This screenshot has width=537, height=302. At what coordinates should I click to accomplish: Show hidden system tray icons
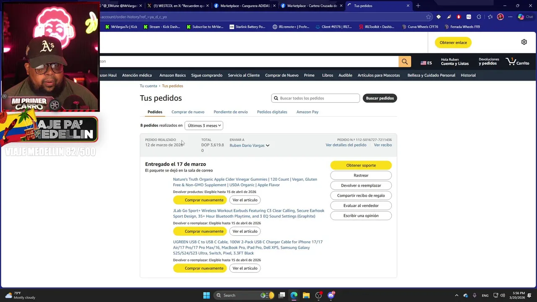click(456, 295)
